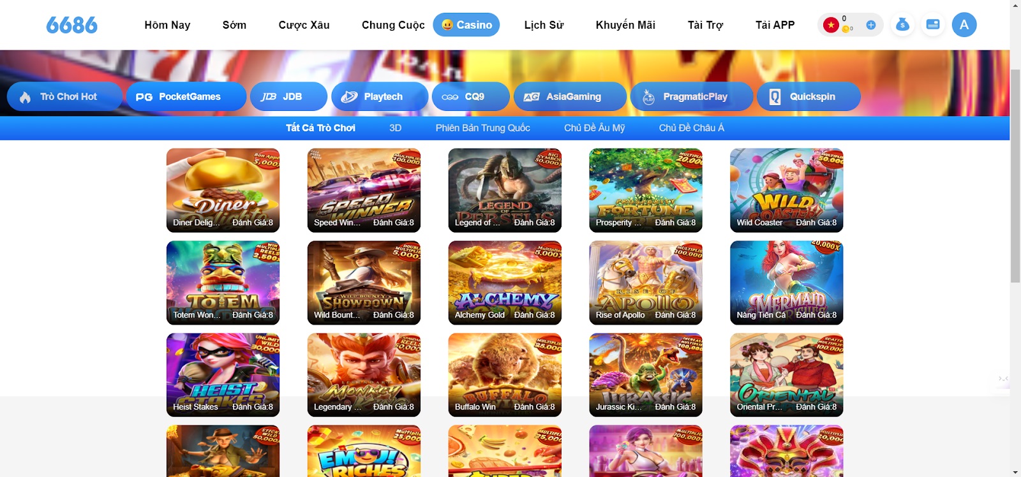Open the Casino menu item
Screen dimensions: 1021x477
pyautogui.click(x=466, y=25)
